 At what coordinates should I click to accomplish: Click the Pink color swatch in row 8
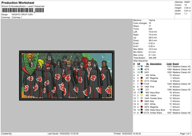(142, 87)
